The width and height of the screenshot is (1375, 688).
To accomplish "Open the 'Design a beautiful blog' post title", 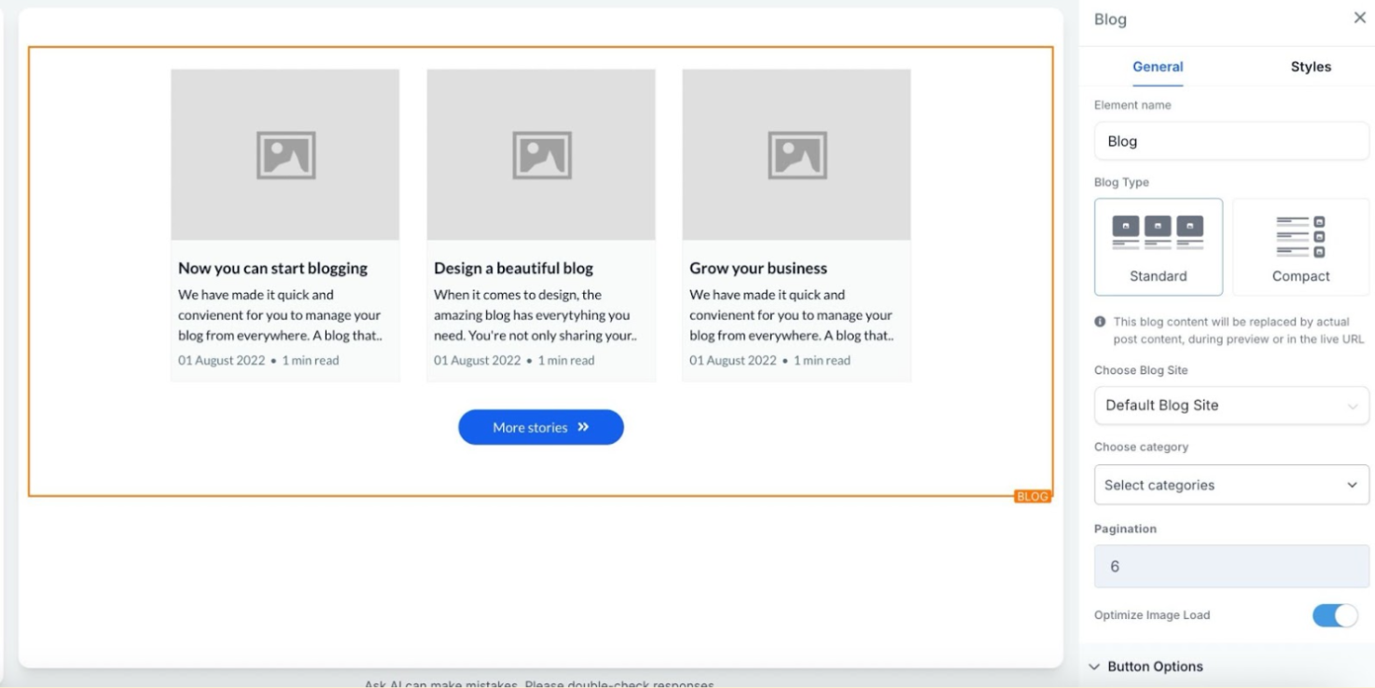I will click(513, 268).
